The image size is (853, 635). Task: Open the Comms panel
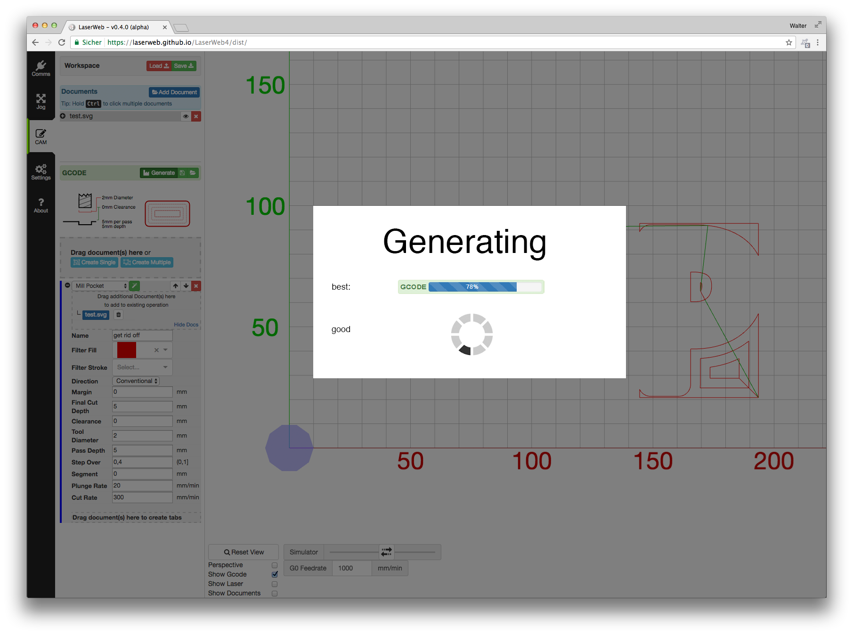coord(41,68)
